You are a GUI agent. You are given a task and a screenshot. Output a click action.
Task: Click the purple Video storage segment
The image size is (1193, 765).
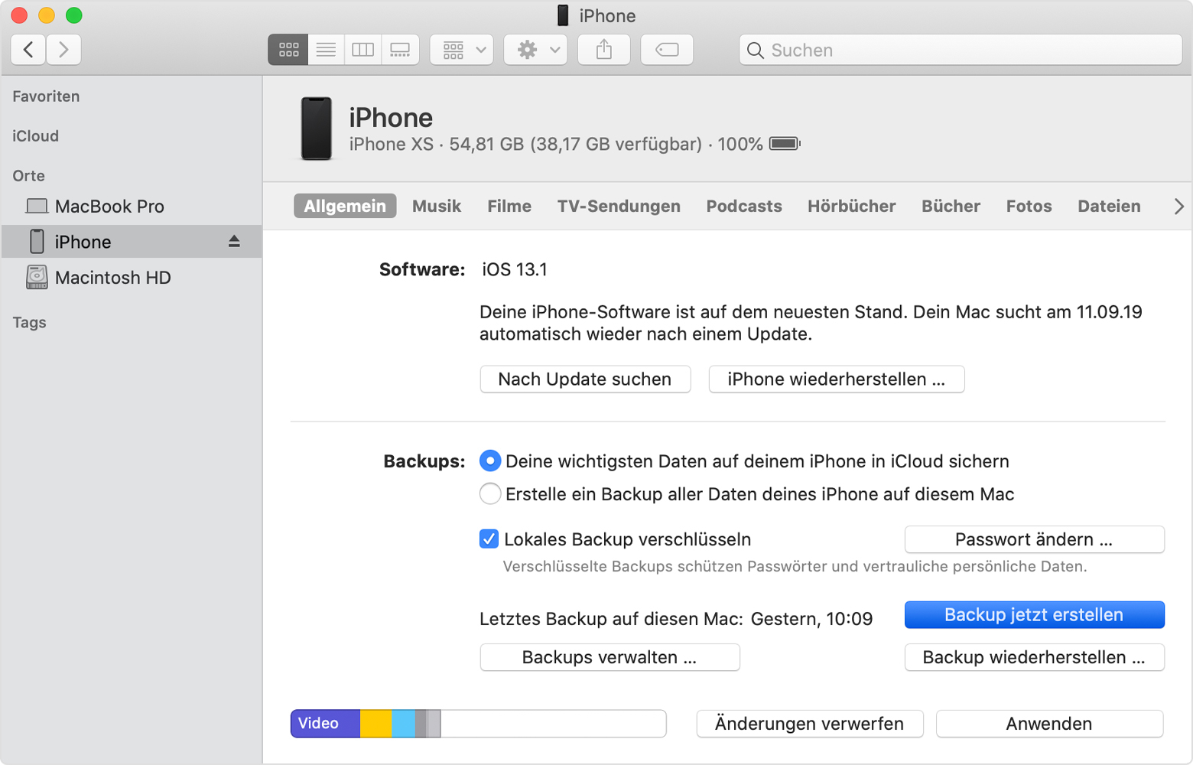click(326, 724)
